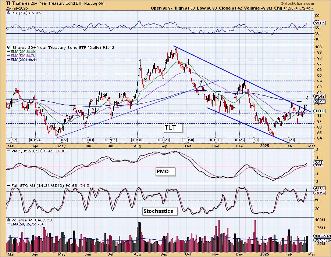Click the 0.3128 value box above Sep
The width and height of the screenshot is (331, 257).
pos(163,140)
